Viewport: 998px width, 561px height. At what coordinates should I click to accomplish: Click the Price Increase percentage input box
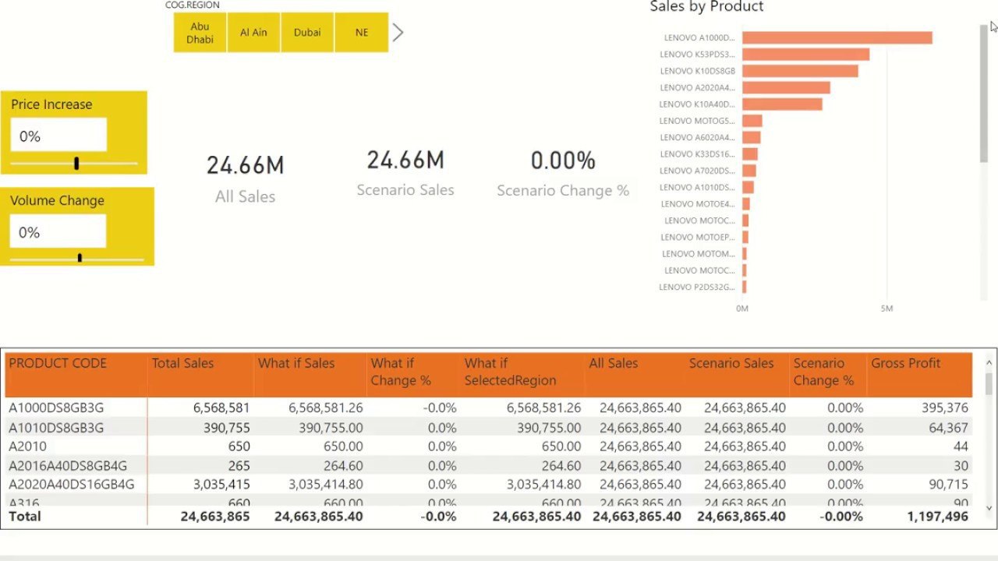tap(58, 136)
